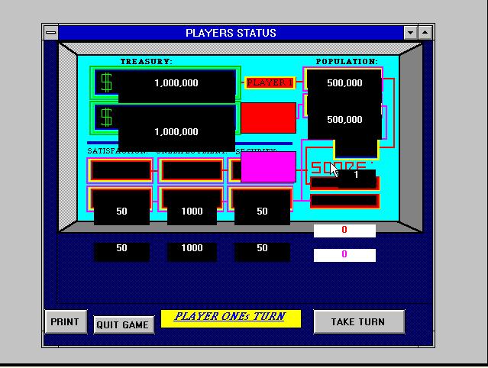This screenshot has height=368, width=488.
Task: Select the top population 500,000 field
Action: [x=344, y=83]
